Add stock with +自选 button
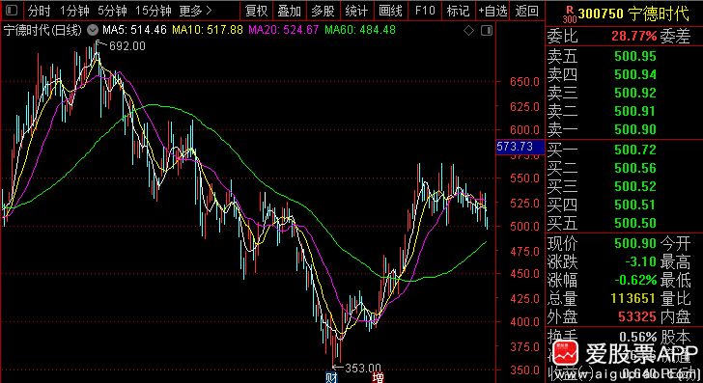This screenshot has width=703, height=383. click(x=492, y=11)
